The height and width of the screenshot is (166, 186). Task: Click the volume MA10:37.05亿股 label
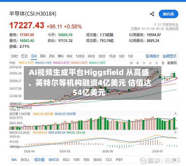(65, 114)
